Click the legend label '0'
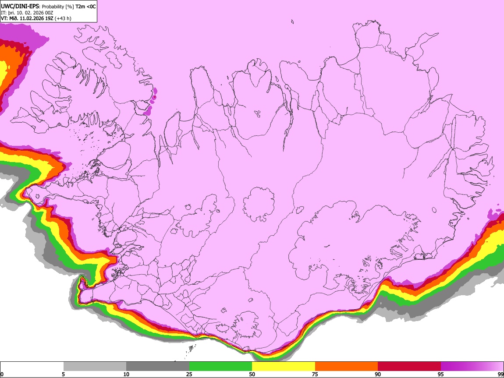504x378 pixels. [x=2, y=374]
